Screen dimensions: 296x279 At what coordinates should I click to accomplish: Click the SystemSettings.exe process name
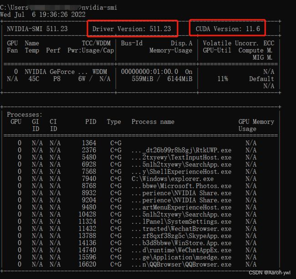pyautogui.click(x=181, y=222)
